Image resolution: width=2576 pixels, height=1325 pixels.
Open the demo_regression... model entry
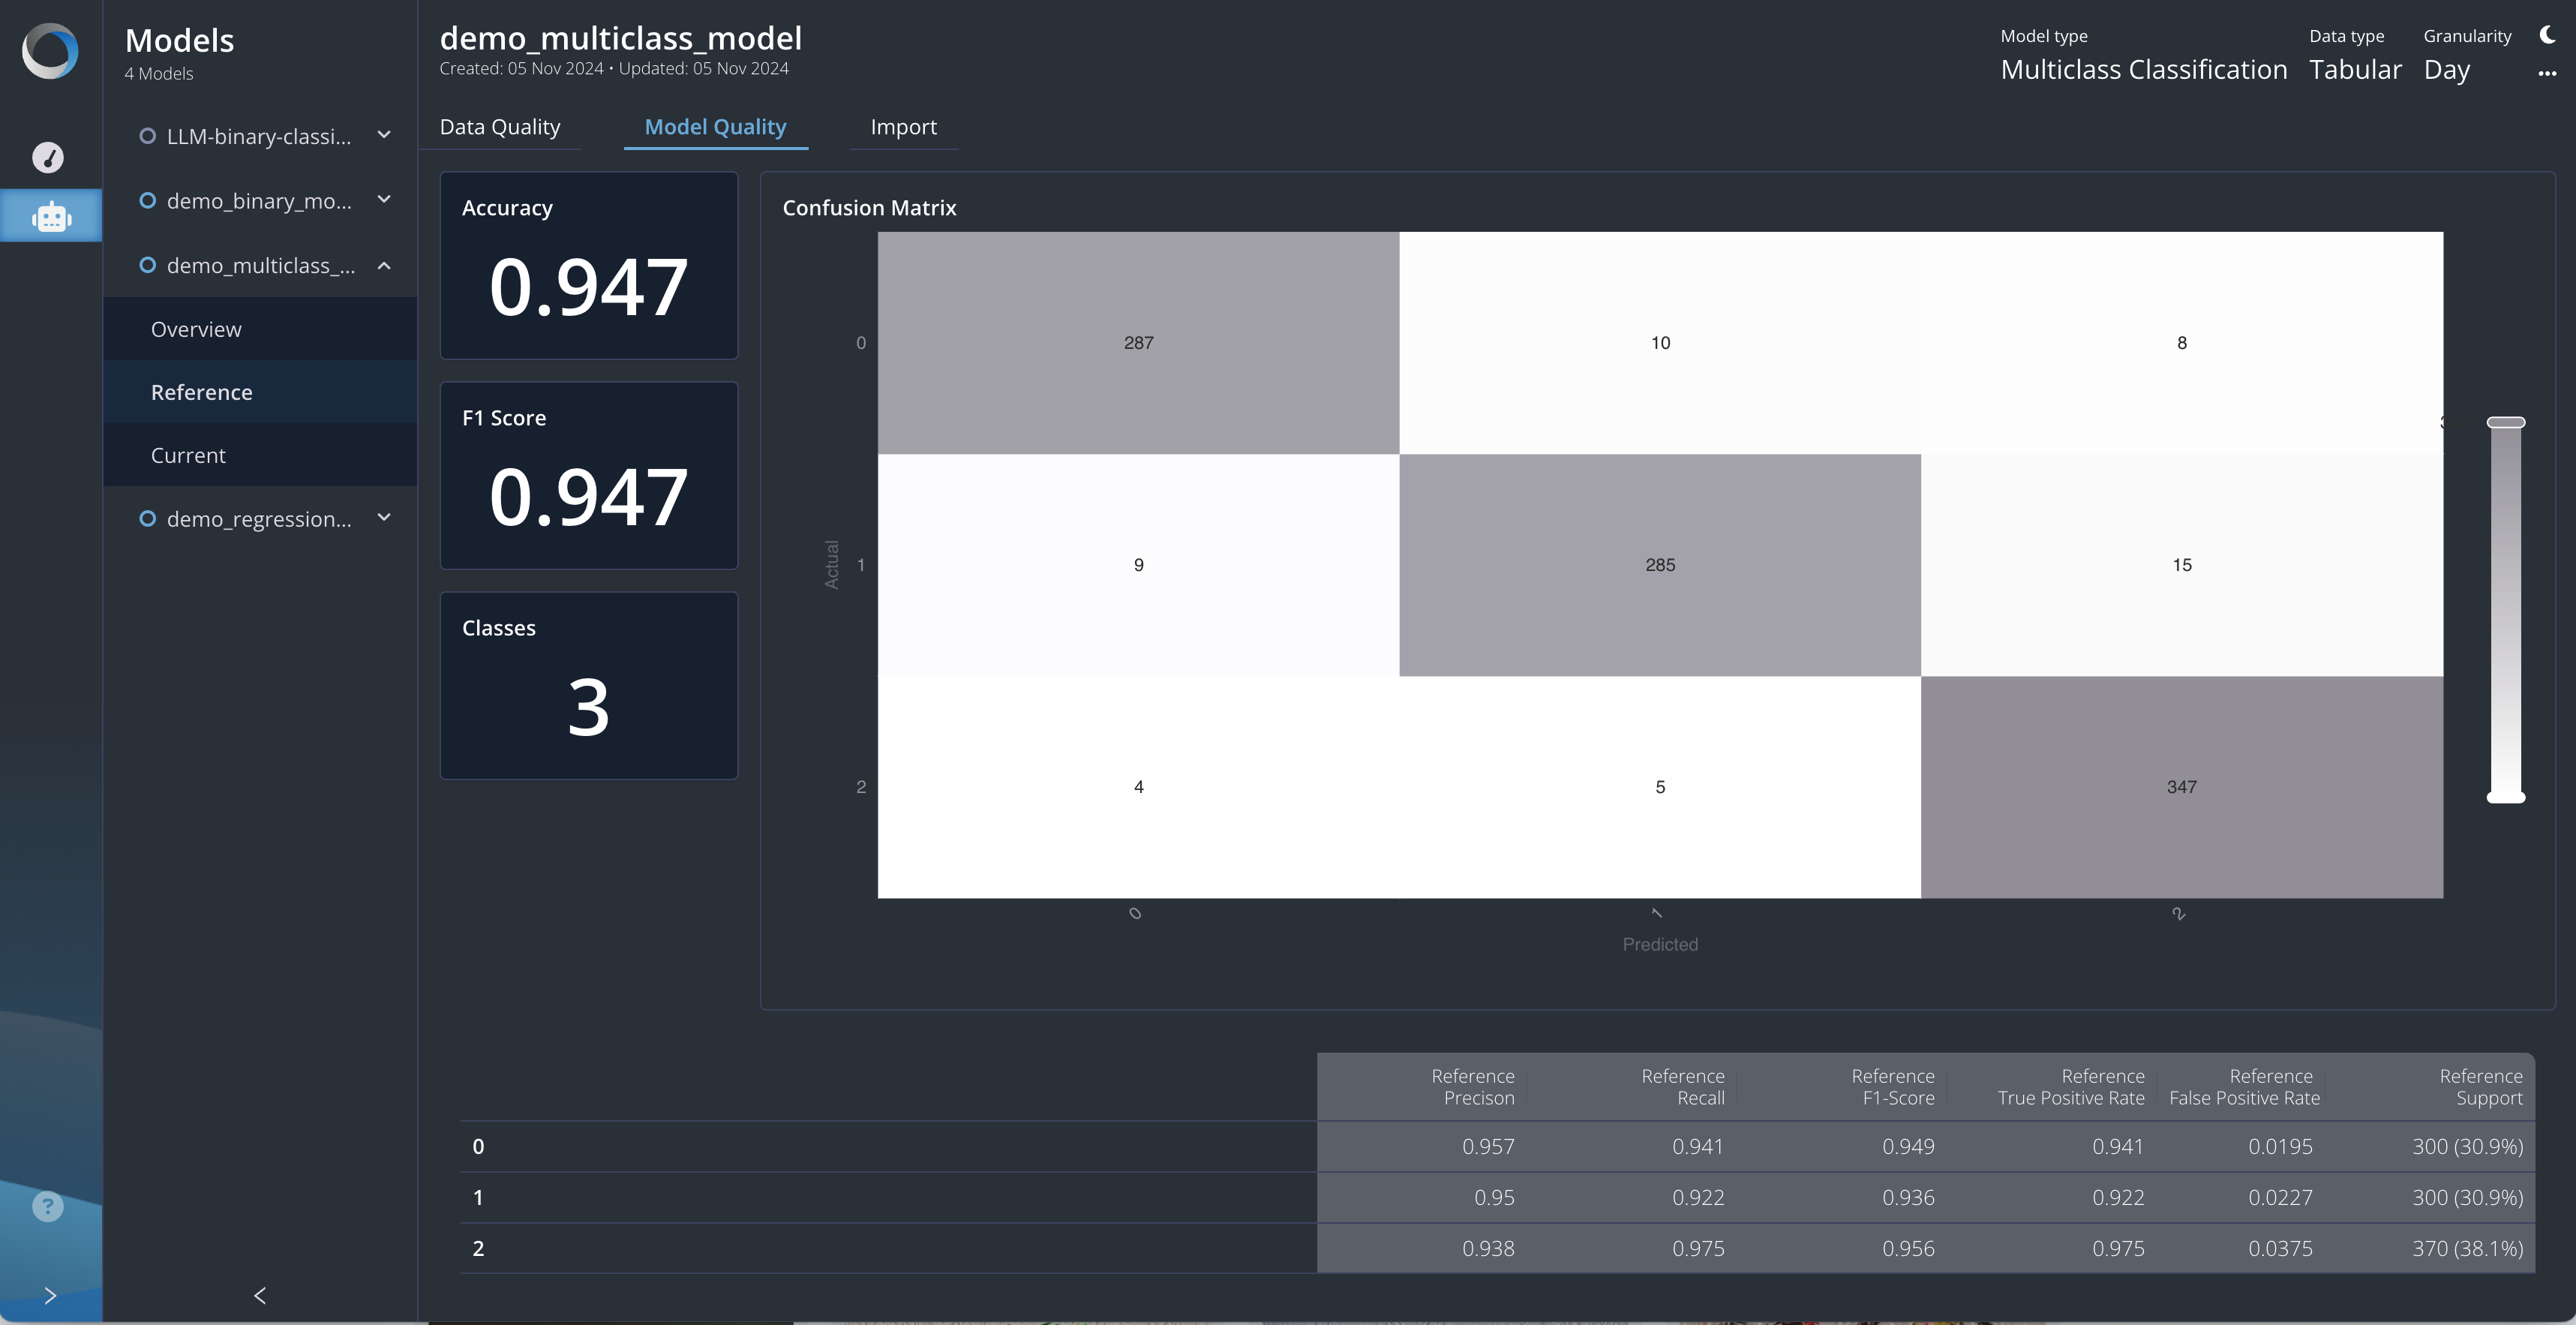(x=259, y=518)
